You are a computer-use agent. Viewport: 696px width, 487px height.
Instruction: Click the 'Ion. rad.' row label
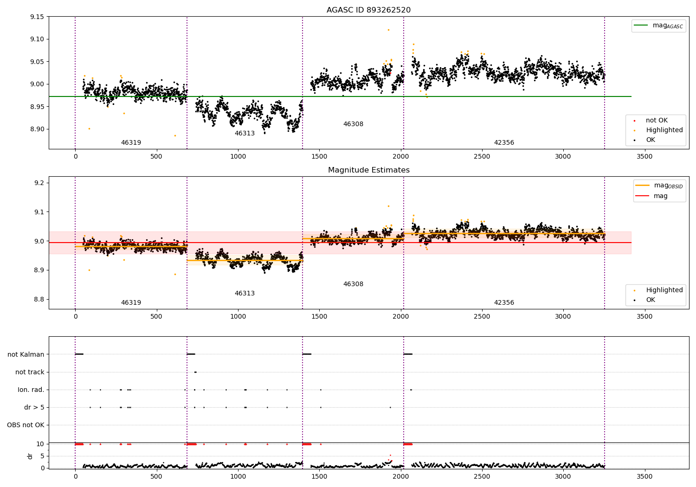point(31,390)
